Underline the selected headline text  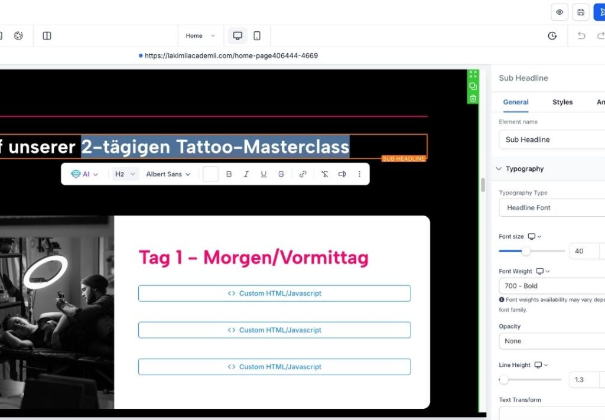point(264,174)
